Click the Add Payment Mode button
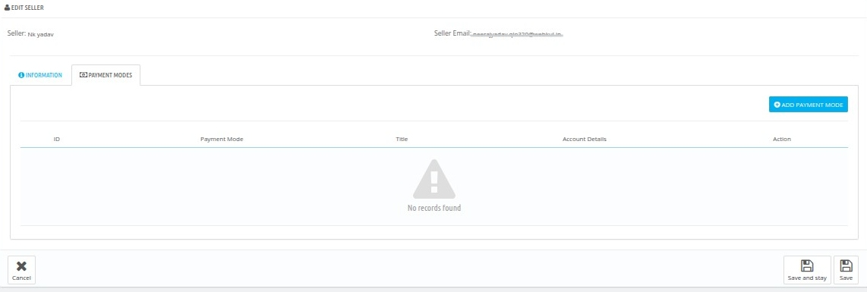 tap(808, 105)
